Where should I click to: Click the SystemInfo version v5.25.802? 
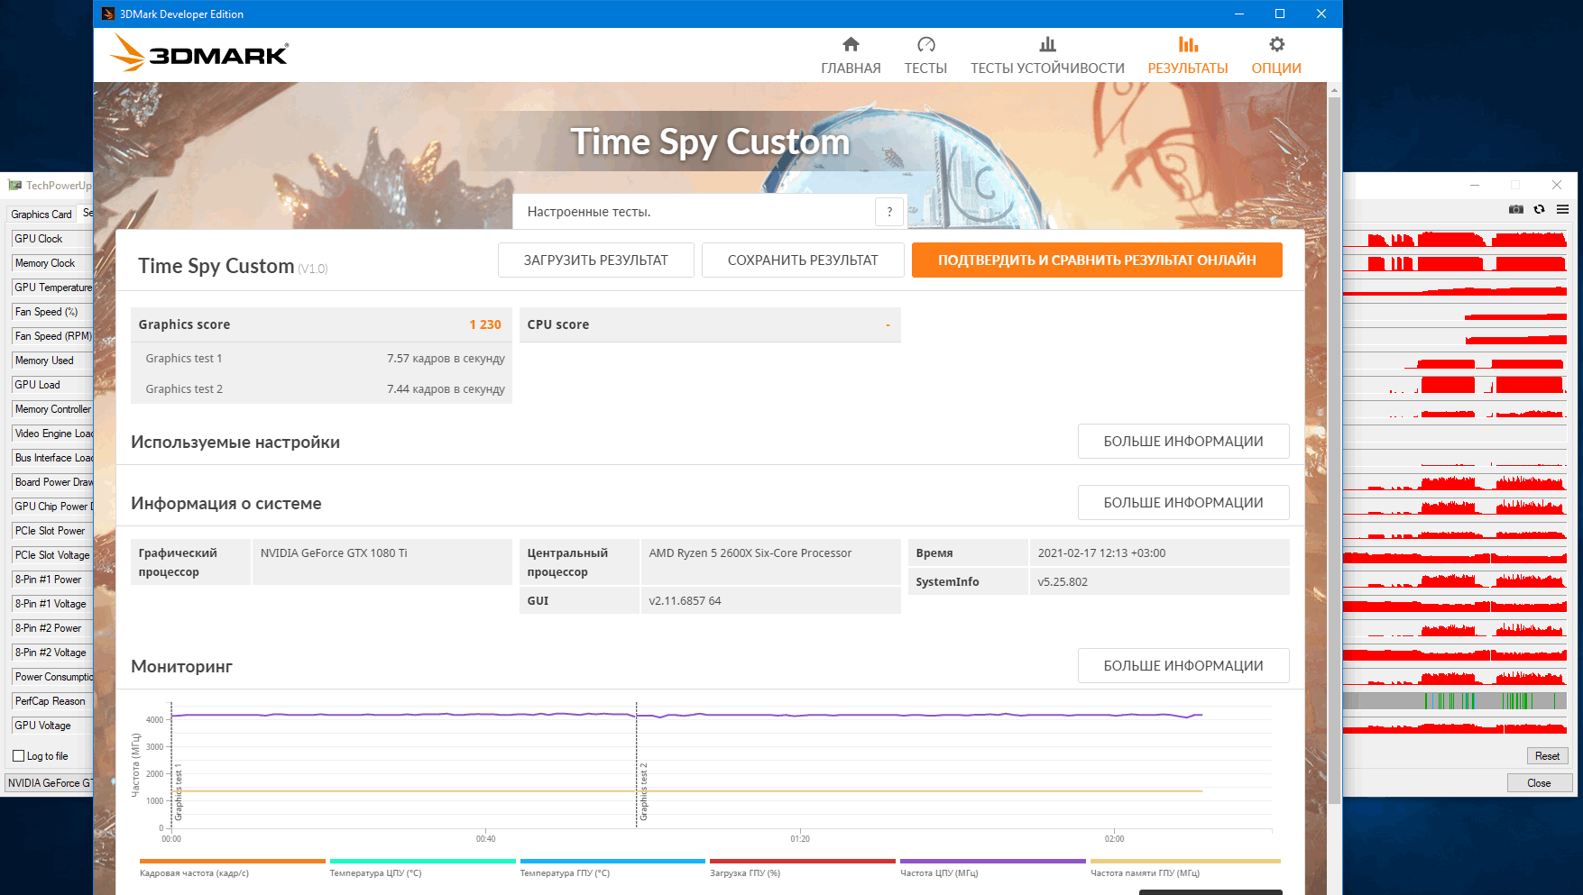tap(1063, 581)
